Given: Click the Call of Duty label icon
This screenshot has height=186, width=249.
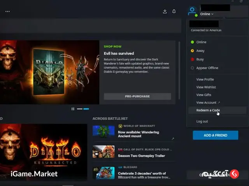Looking at the screenshot, I should 120,150.
